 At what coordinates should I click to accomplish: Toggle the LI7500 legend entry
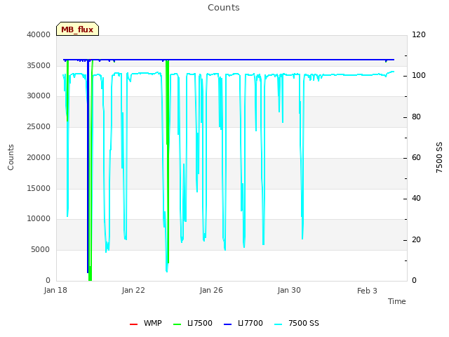point(193,323)
